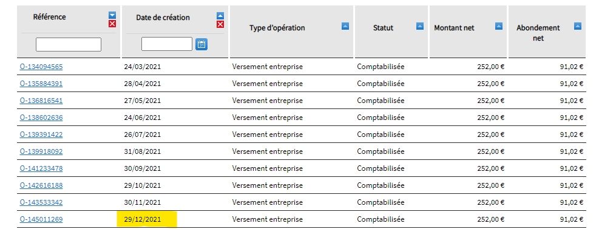This screenshot has height=229, width=599.
Task: Open operation O-143533342 link
Action: (x=41, y=202)
